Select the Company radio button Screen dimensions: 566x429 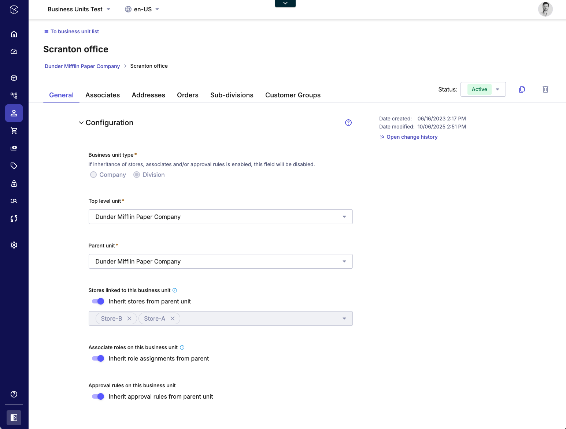tap(93, 175)
